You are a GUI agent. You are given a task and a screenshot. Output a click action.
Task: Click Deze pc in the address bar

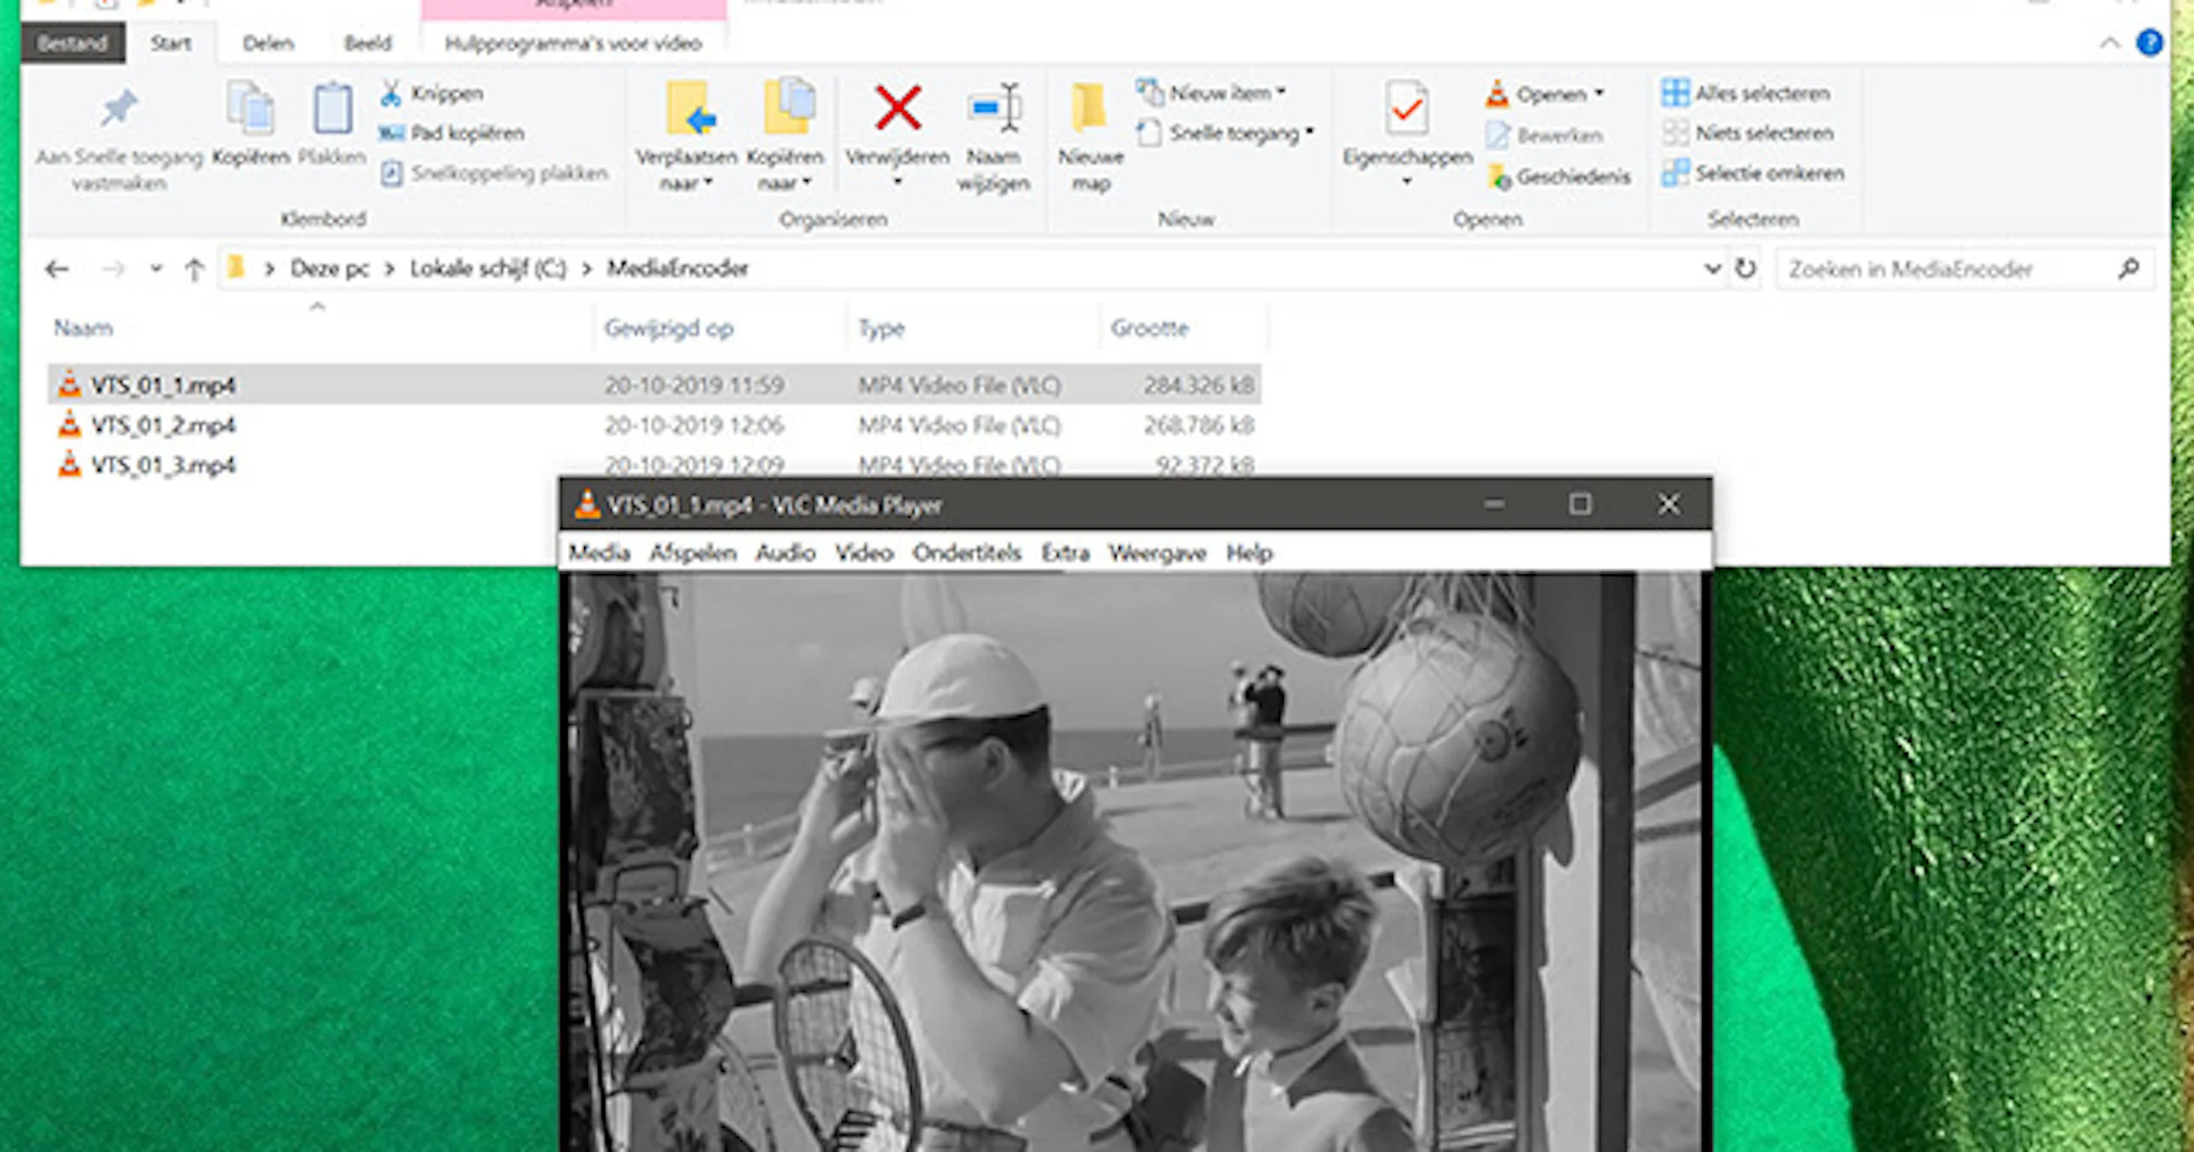329,269
